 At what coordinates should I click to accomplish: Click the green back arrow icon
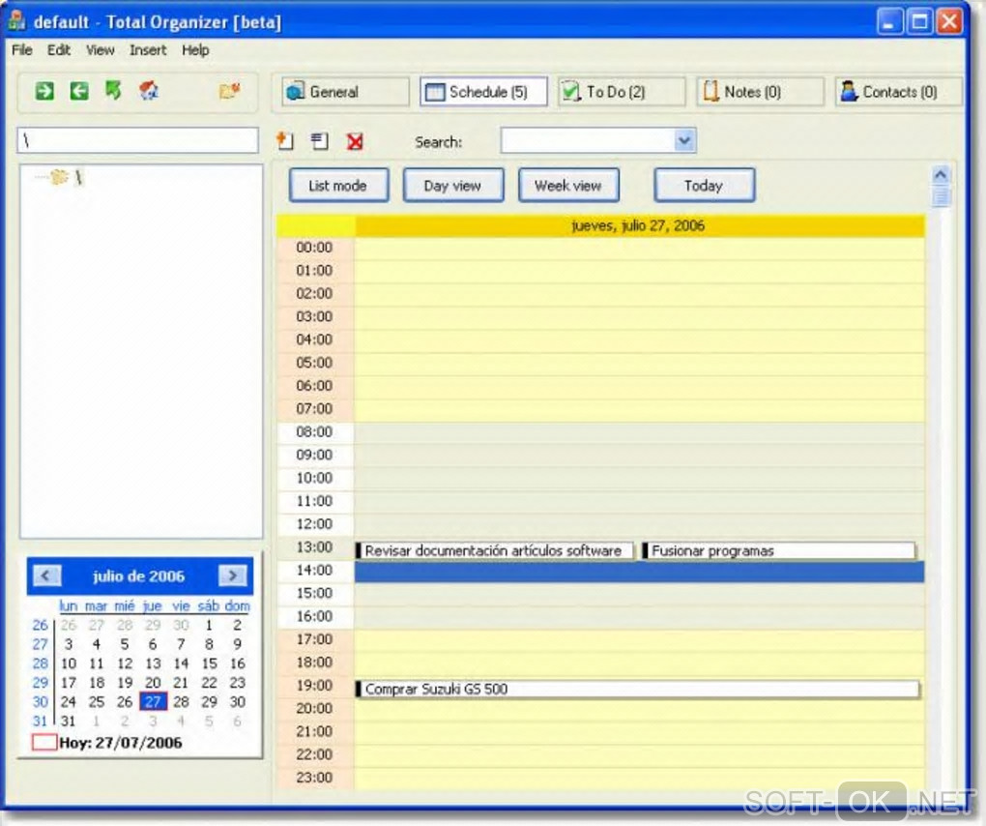(x=78, y=91)
